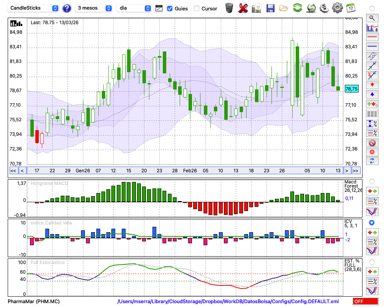This screenshot has width=384, height=307.
Task: Click the magnifying glass zoom tool
Action: [372, 18]
